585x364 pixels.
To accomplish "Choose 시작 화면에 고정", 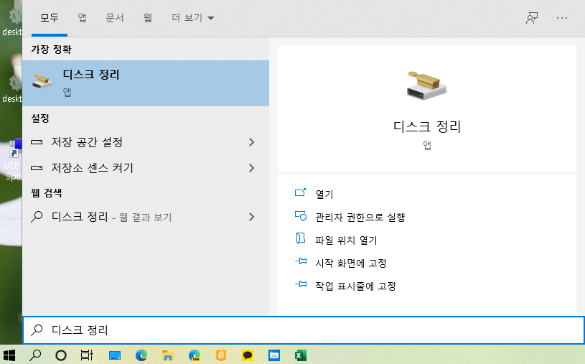I will 350,263.
